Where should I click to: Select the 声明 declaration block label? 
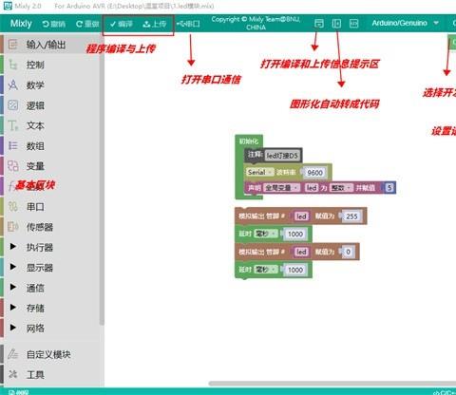255,188
